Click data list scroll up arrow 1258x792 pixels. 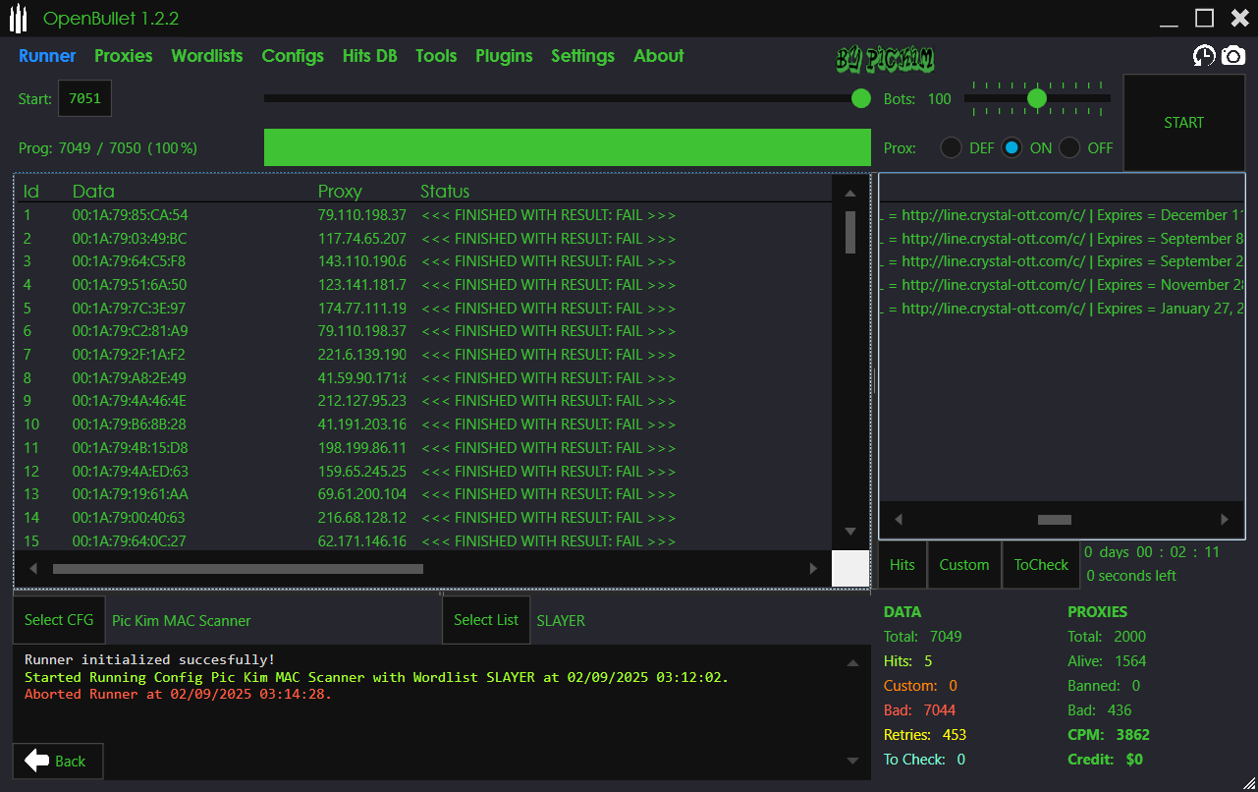(850, 192)
